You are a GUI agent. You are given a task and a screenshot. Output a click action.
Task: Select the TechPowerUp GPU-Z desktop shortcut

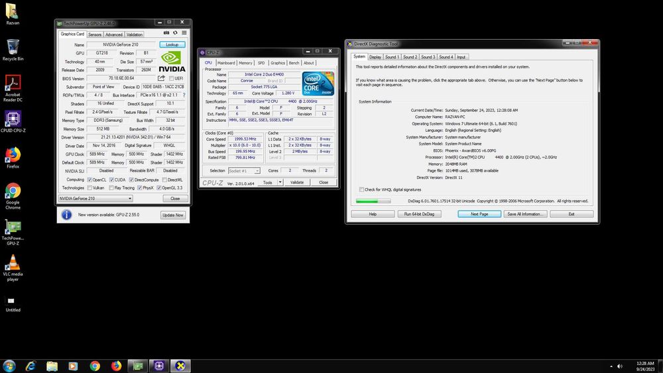[13, 233]
